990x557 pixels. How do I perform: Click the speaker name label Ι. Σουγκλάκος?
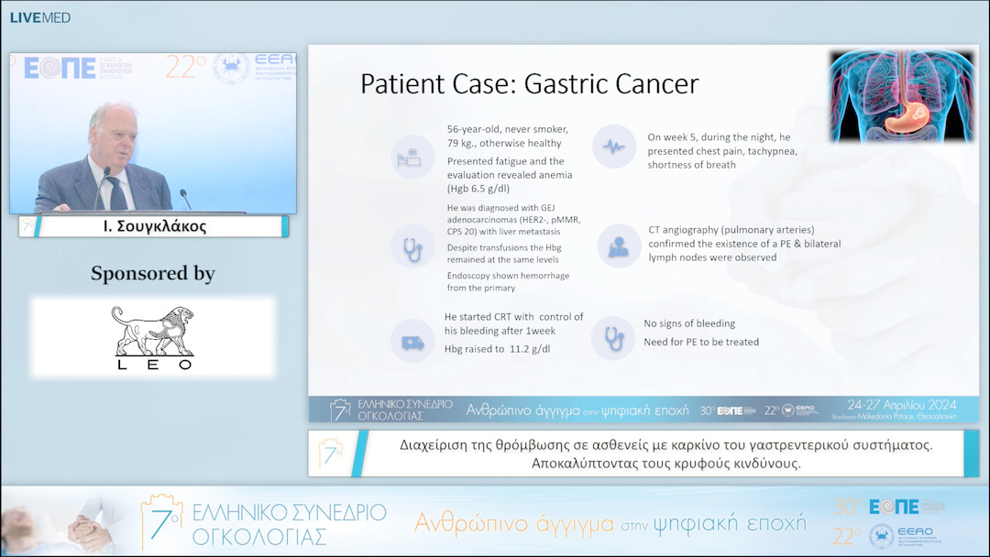[153, 227]
